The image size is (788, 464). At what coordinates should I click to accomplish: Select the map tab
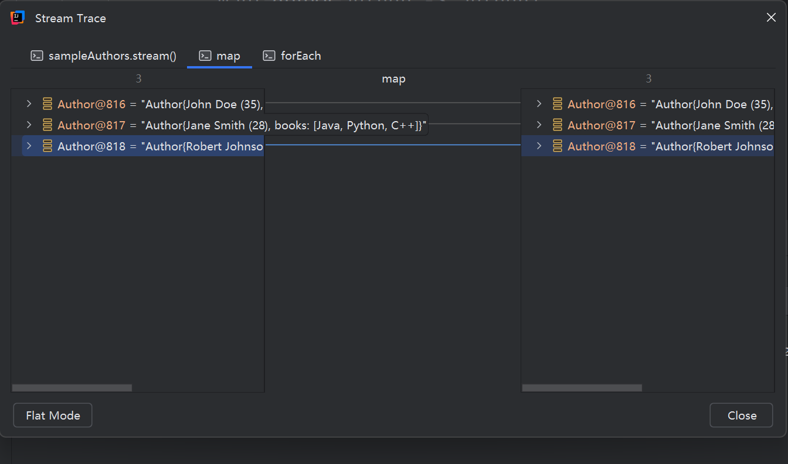[220, 56]
